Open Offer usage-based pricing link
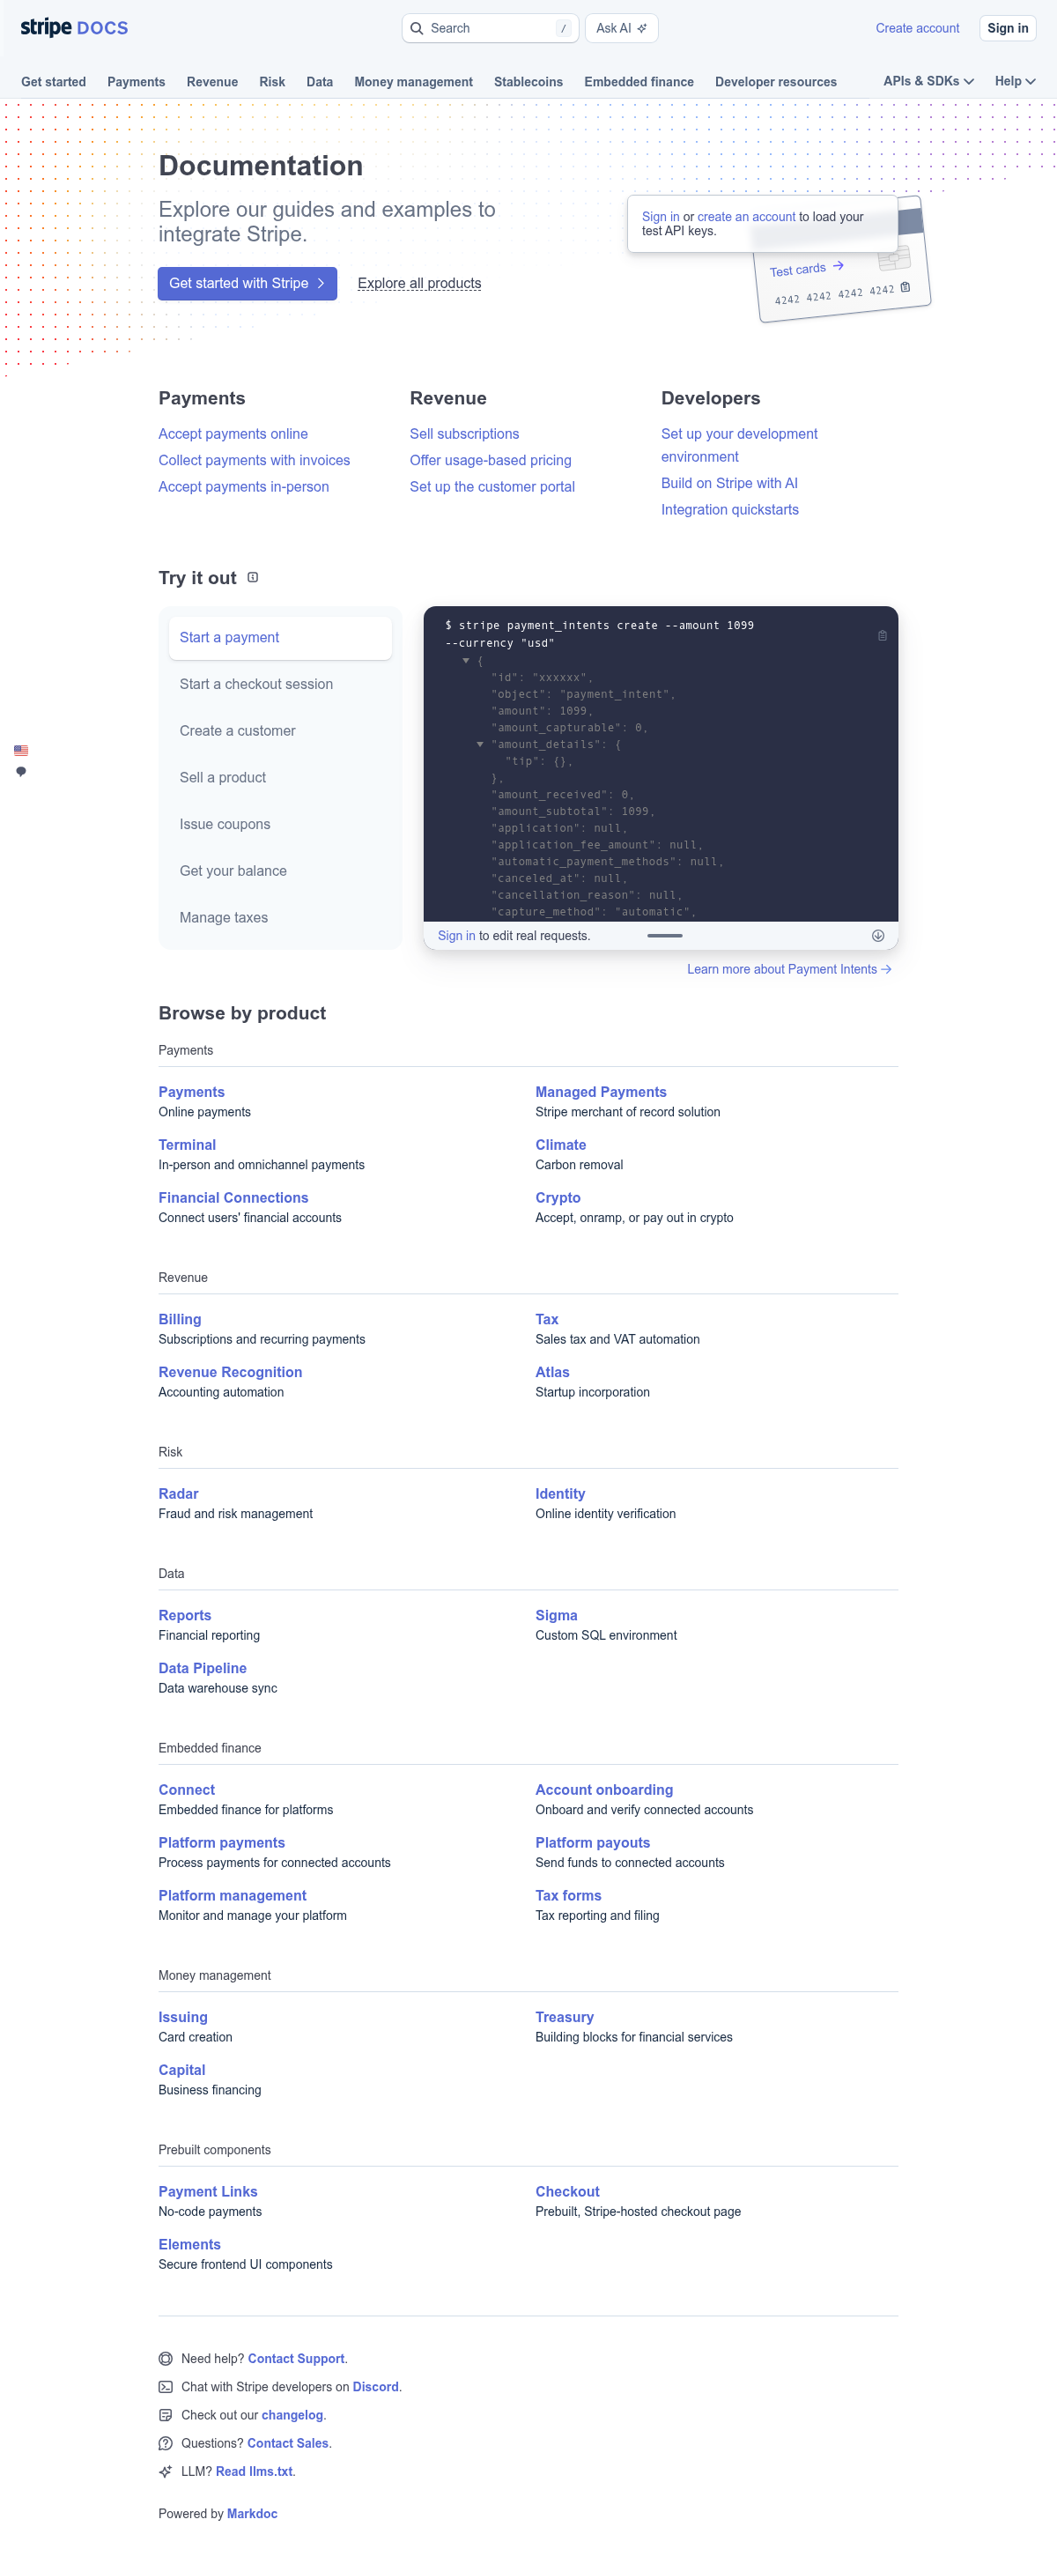1057x2564 pixels. click(490, 461)
